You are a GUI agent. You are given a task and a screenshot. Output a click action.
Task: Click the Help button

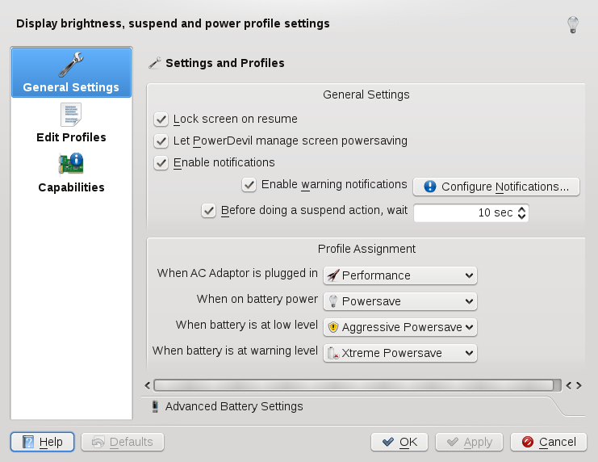(42, 442)
